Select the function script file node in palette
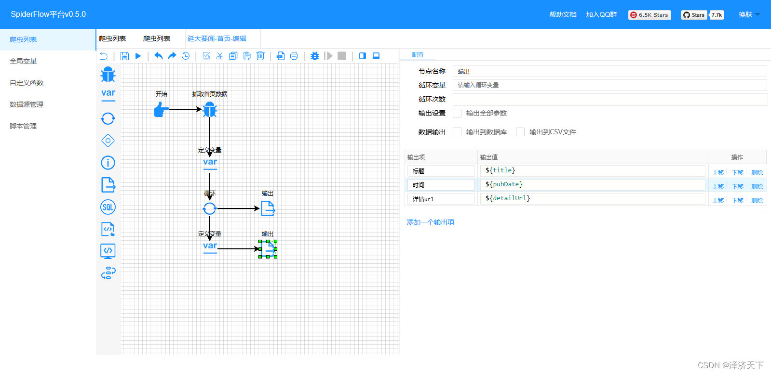Screen dimensions: 771x374 [108, 229]
